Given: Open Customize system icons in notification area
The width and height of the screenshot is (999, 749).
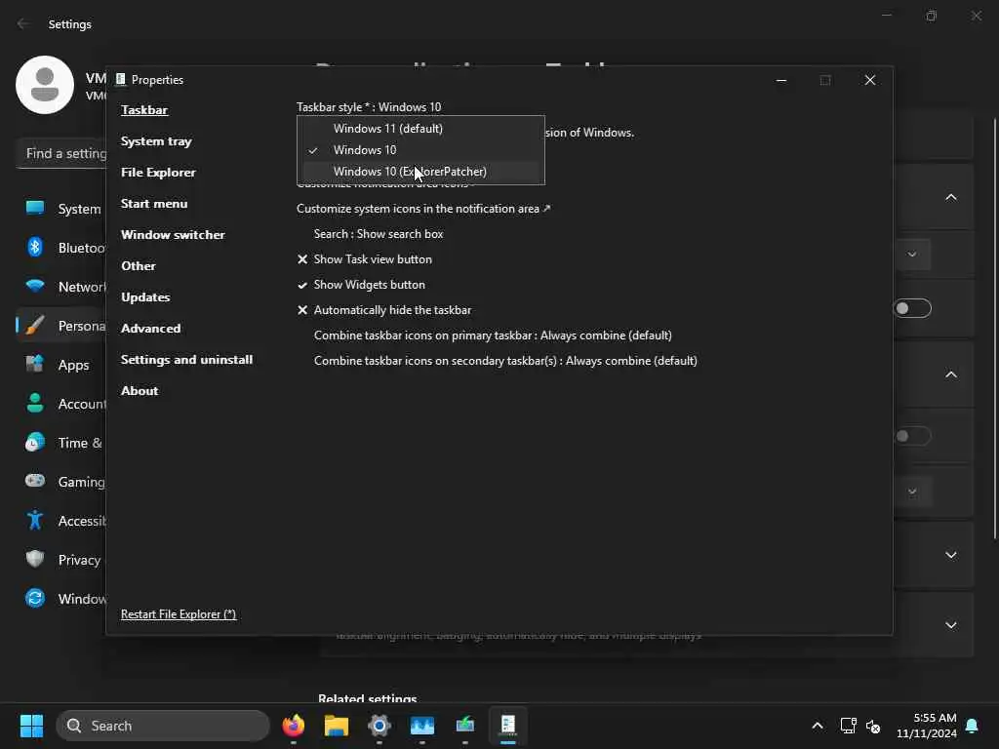Looking at the screenshot, I should tap(423, 209).
